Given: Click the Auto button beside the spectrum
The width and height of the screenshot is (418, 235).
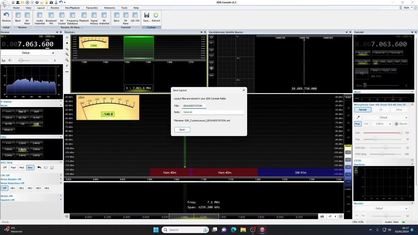Looking at the screenshot, I should 348,97.
